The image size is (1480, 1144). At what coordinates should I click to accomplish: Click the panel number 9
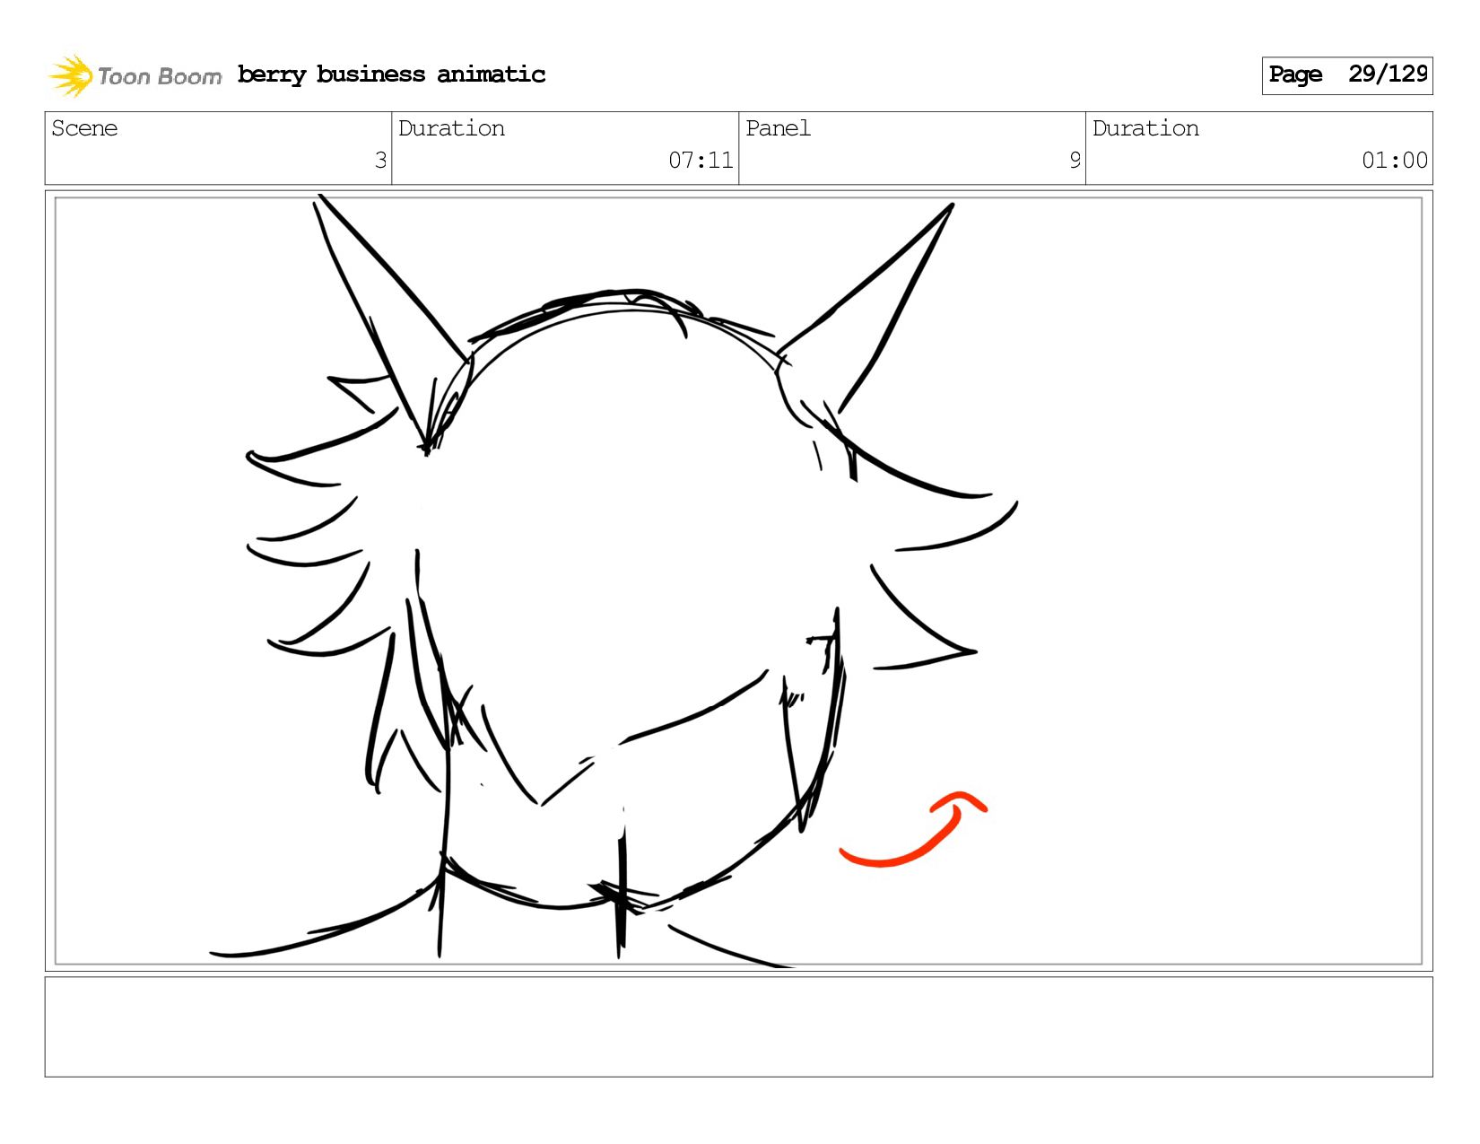(1075, 161)
